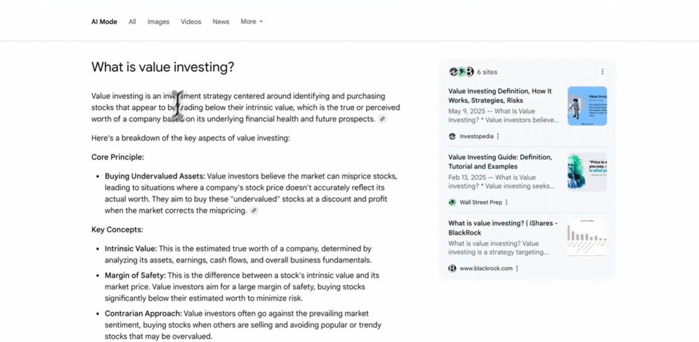Open the Value Investing Definition Investopedia article

pos(500,96)
